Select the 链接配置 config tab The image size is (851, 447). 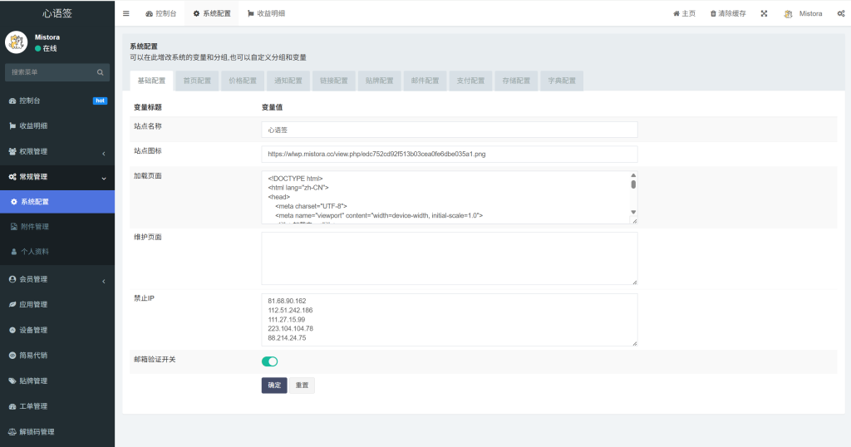tap(334, 81)
